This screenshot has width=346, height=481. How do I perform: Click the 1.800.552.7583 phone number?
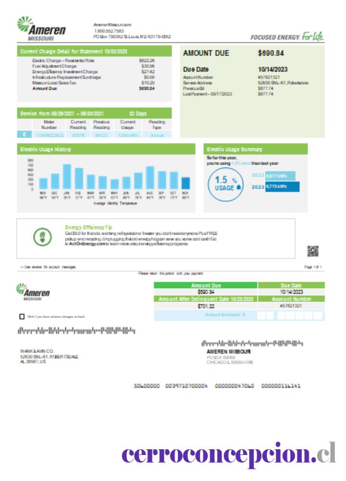click(109, 31)
